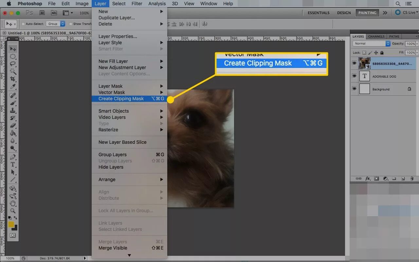Select the Paint Bucket tool
The width and height of the screenshot is (419, 262).
click(13, 133)
